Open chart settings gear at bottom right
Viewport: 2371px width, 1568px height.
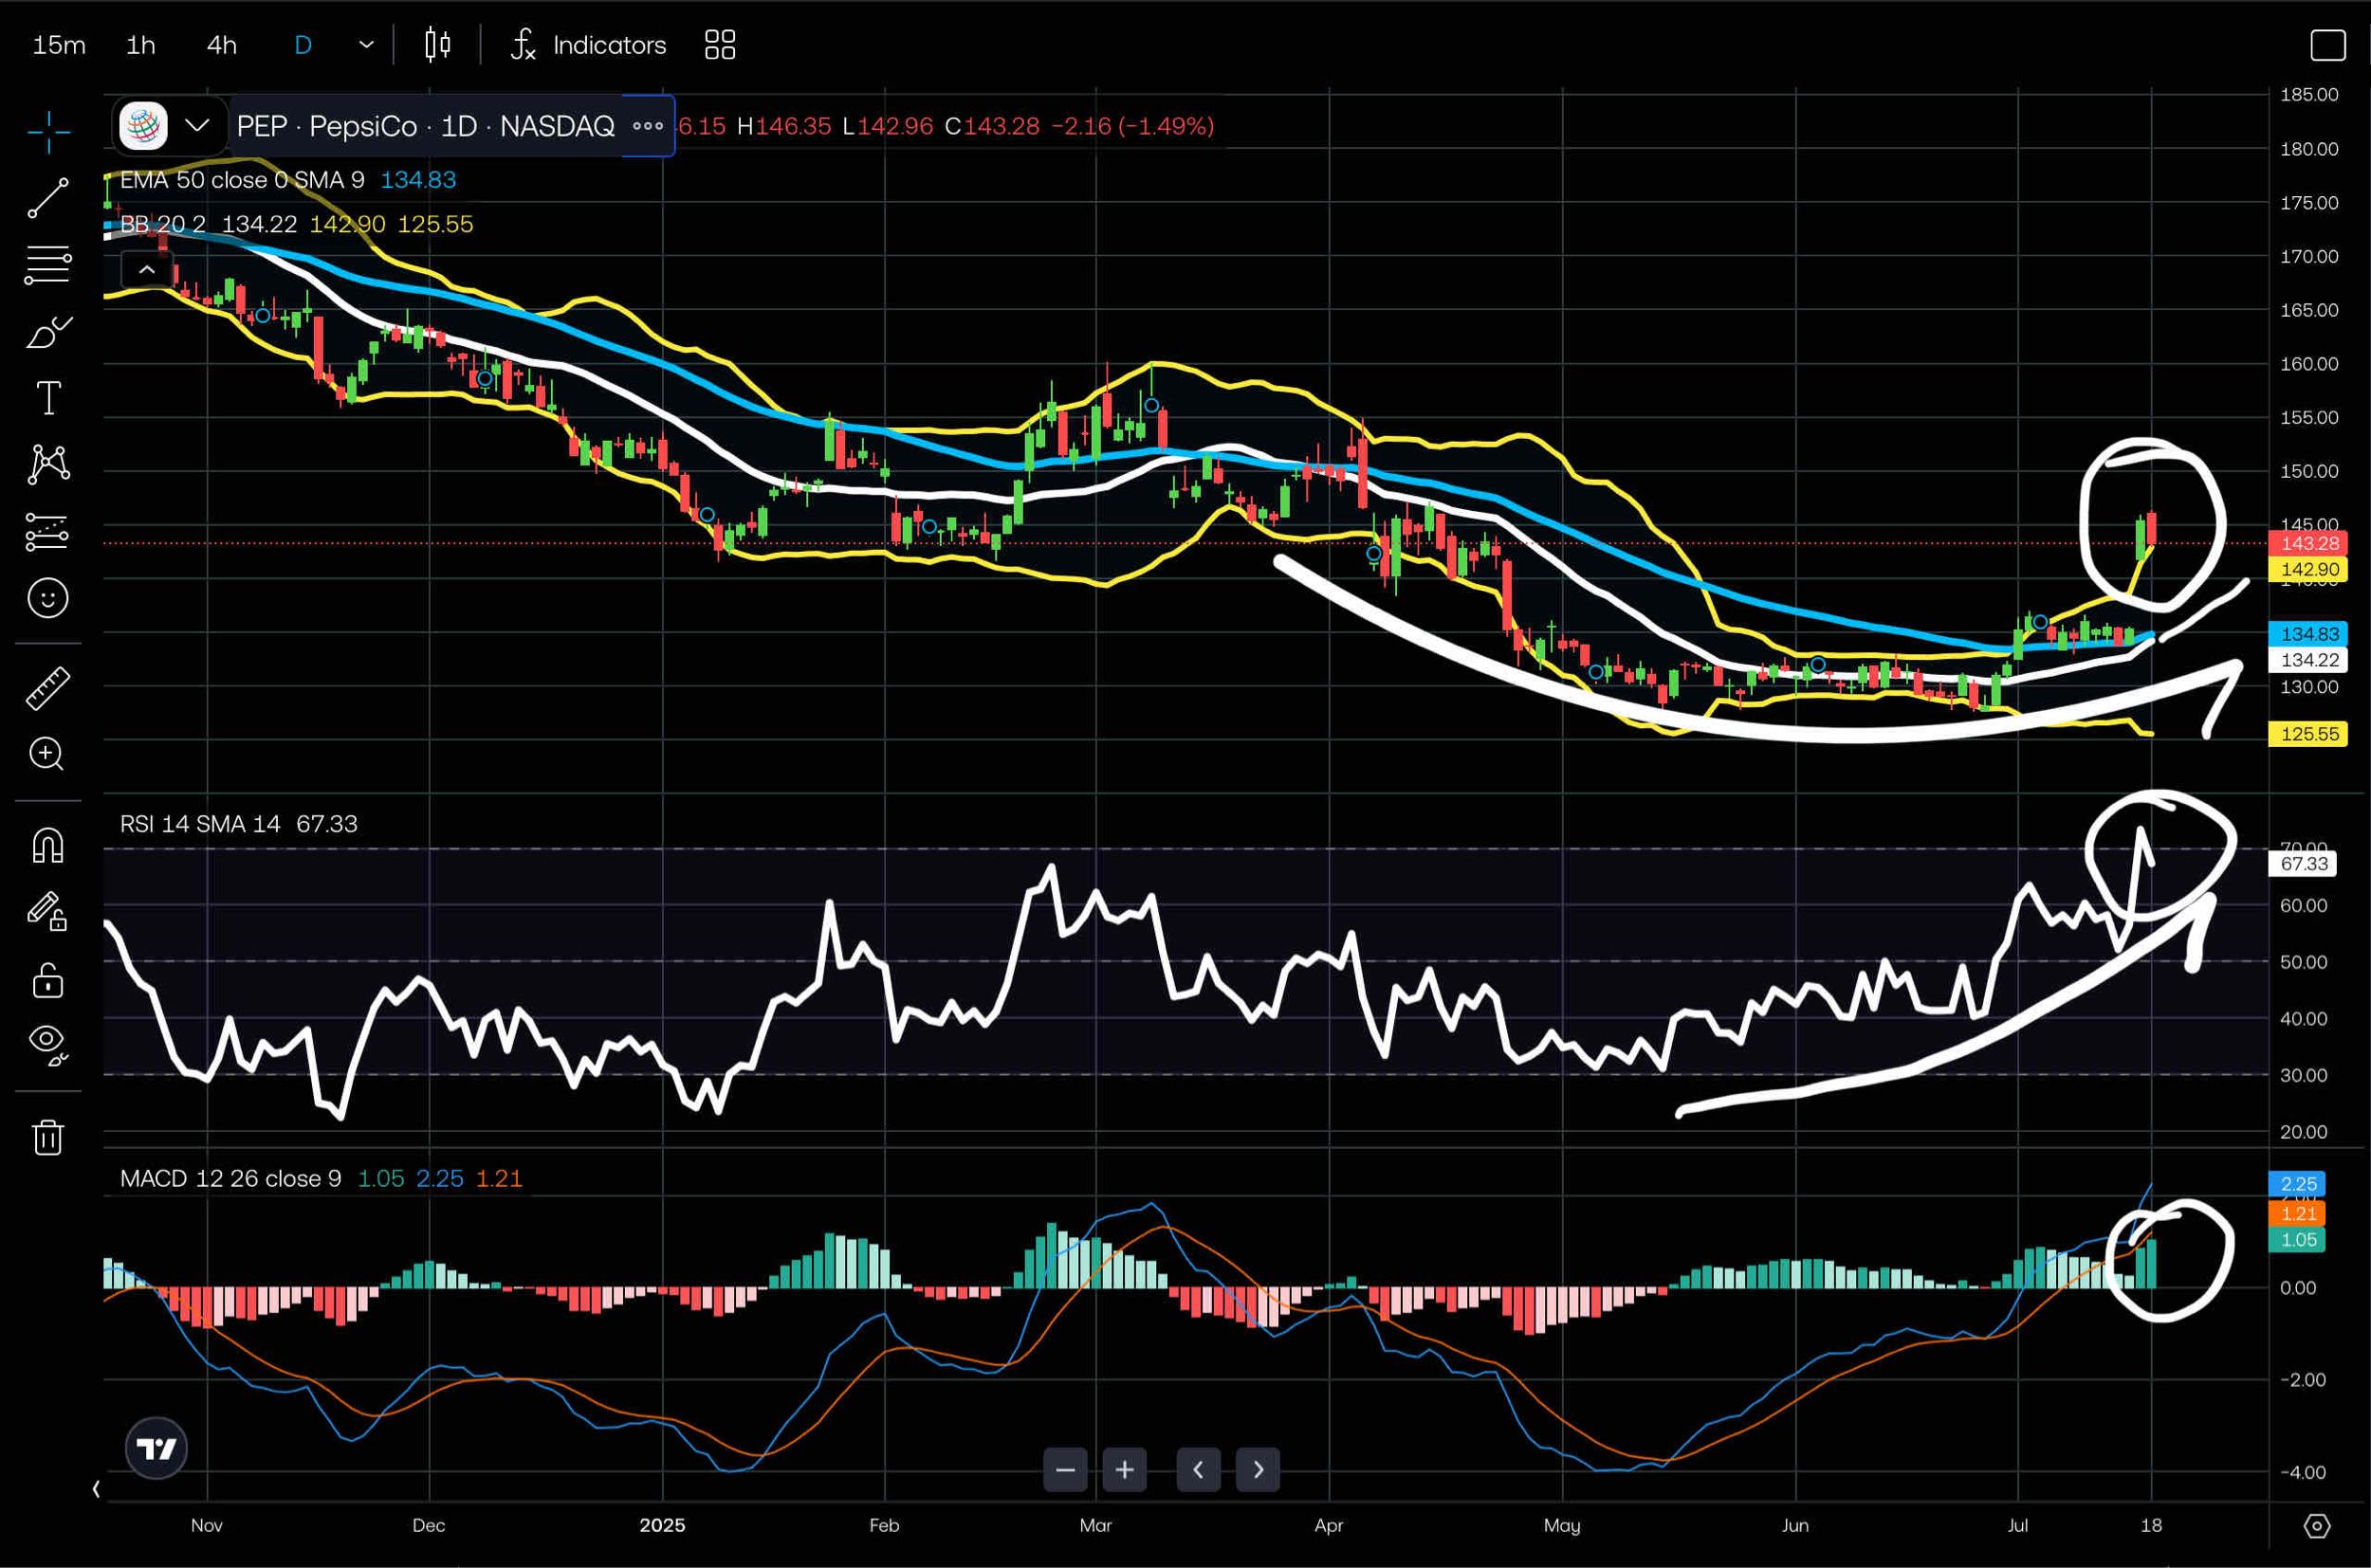(2317, 1526)
